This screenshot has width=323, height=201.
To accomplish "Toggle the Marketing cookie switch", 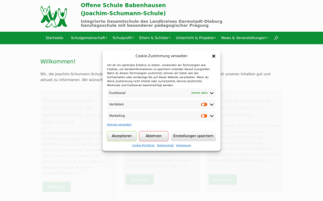I will (204, 116).
